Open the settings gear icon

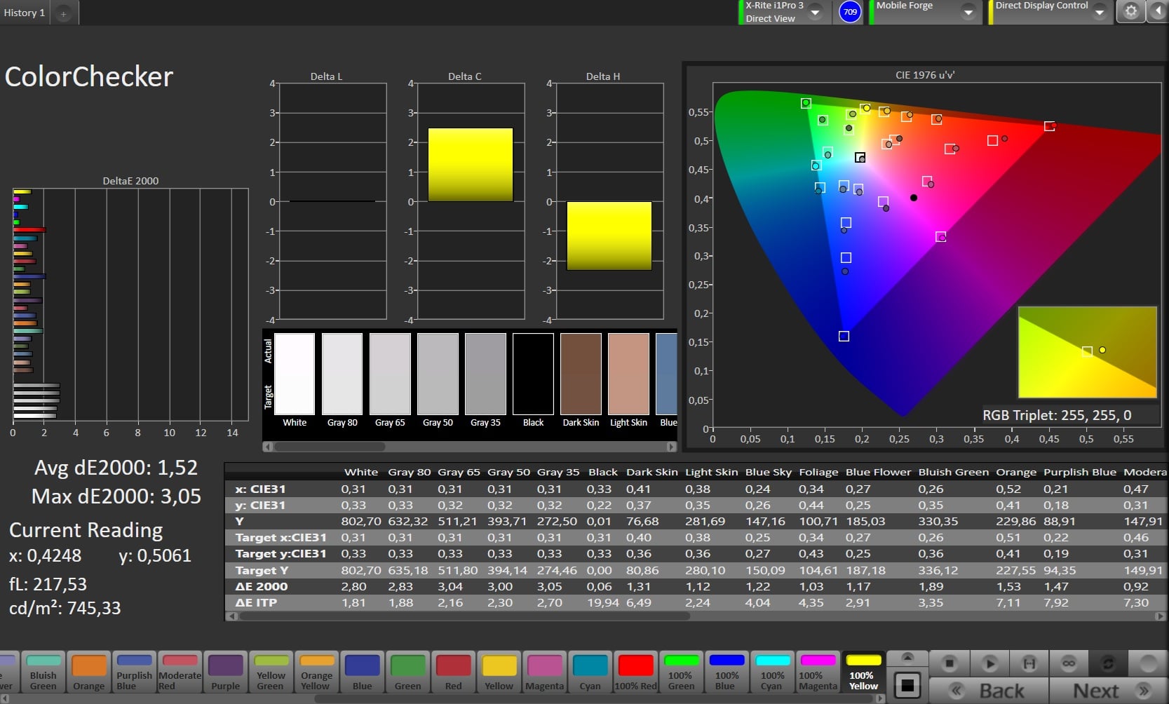1130,12
